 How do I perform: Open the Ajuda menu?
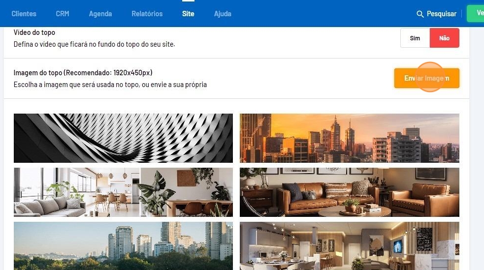223,14
